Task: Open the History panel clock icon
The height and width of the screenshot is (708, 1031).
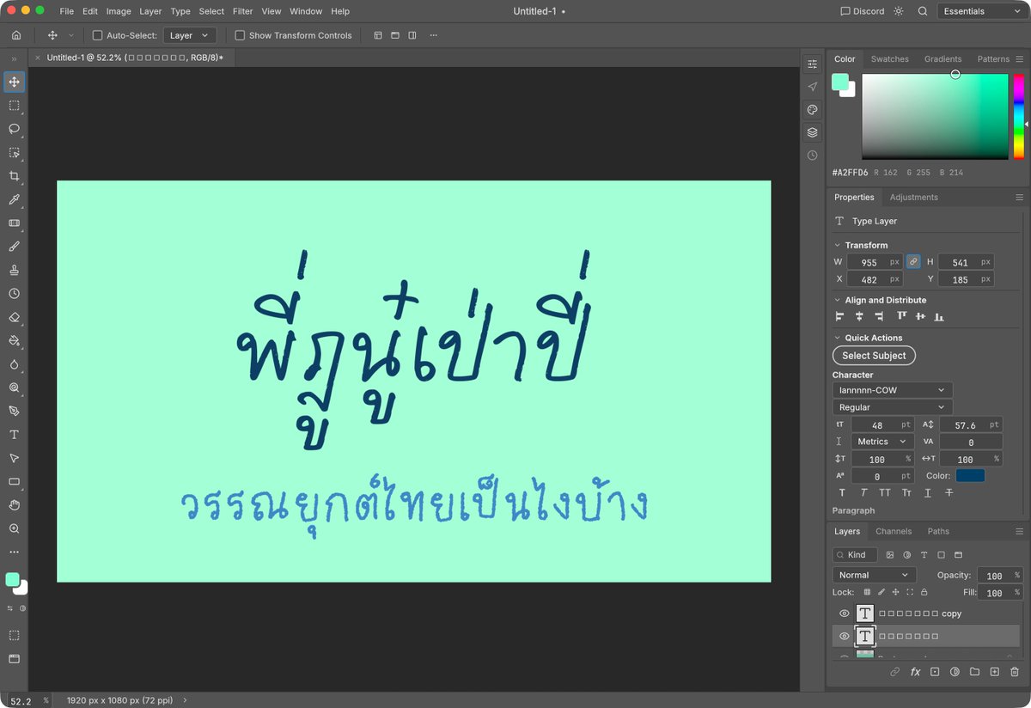Action: (812, 156)
